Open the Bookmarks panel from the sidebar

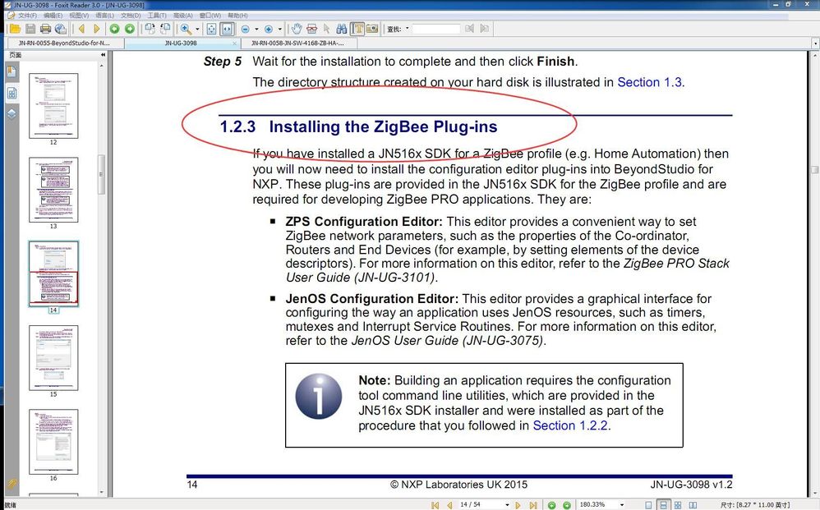[x=12, y=72]
